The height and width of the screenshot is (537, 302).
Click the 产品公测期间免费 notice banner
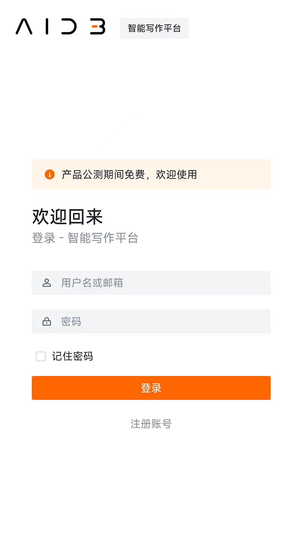[x=151, y=175]
